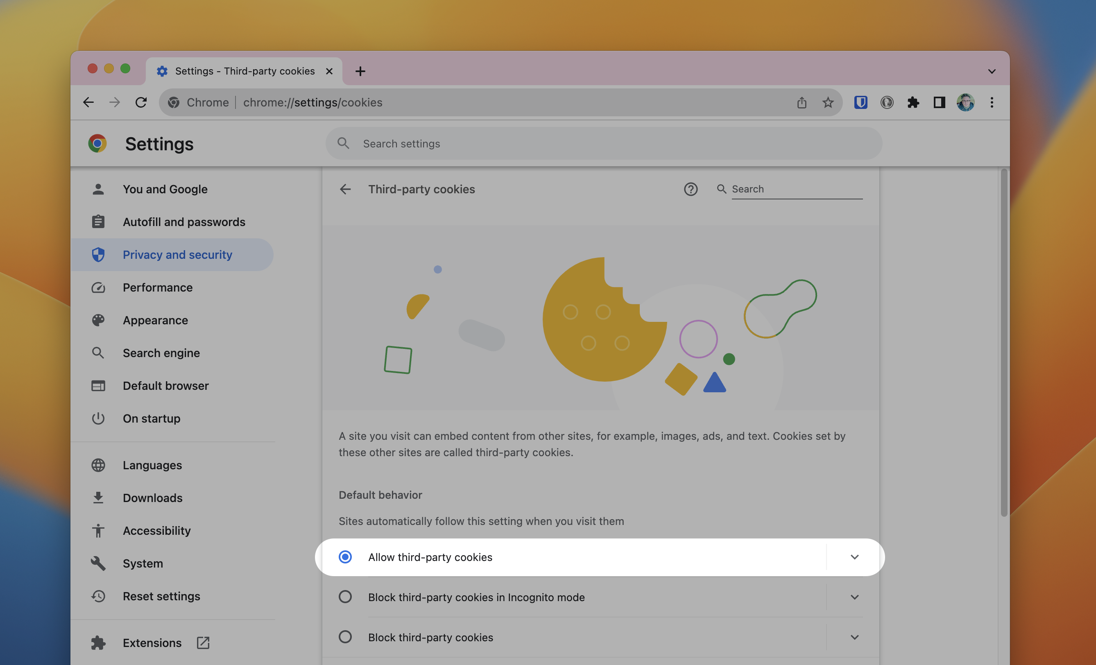This screenshot has height=665, width=1096.
Task: Open the Privacy and security section
Action: (177, 254)
